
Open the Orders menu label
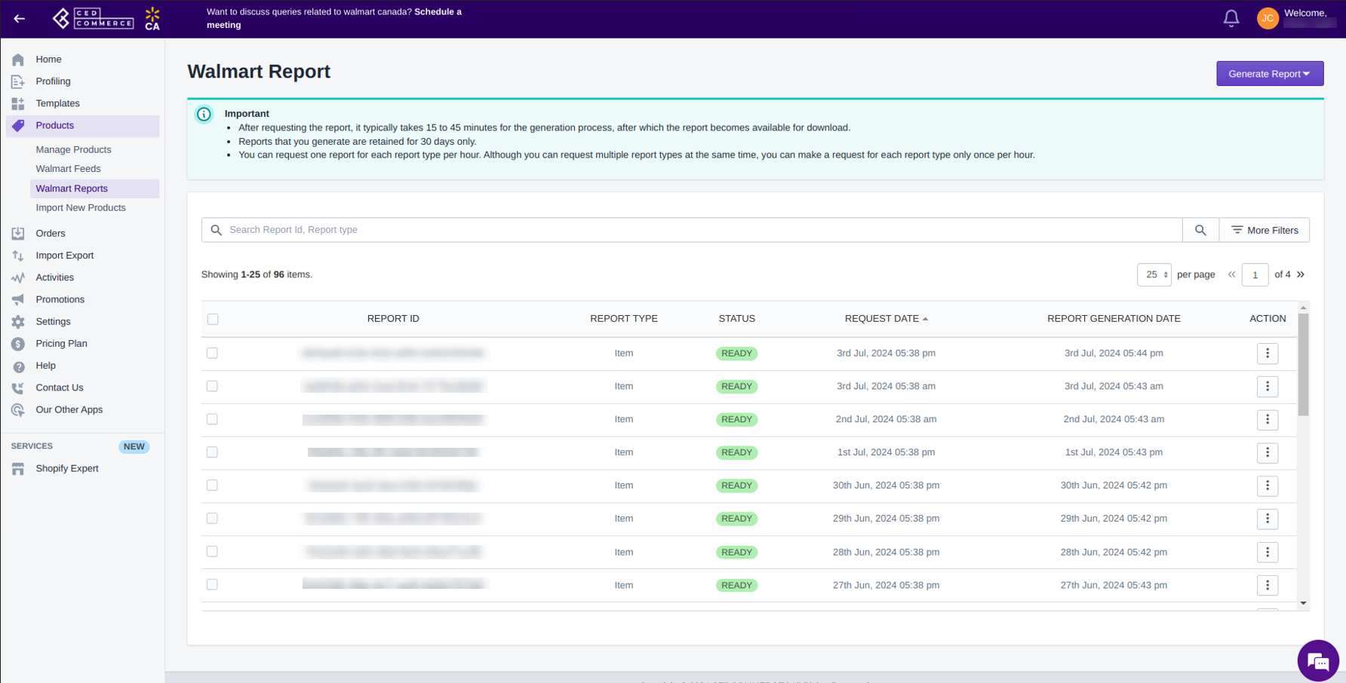(x=51, y=234)
